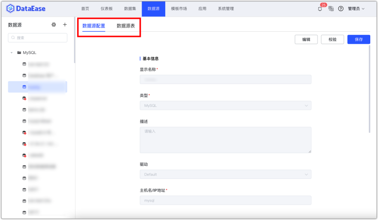Click the MySQL folder icon

(19, 53)
